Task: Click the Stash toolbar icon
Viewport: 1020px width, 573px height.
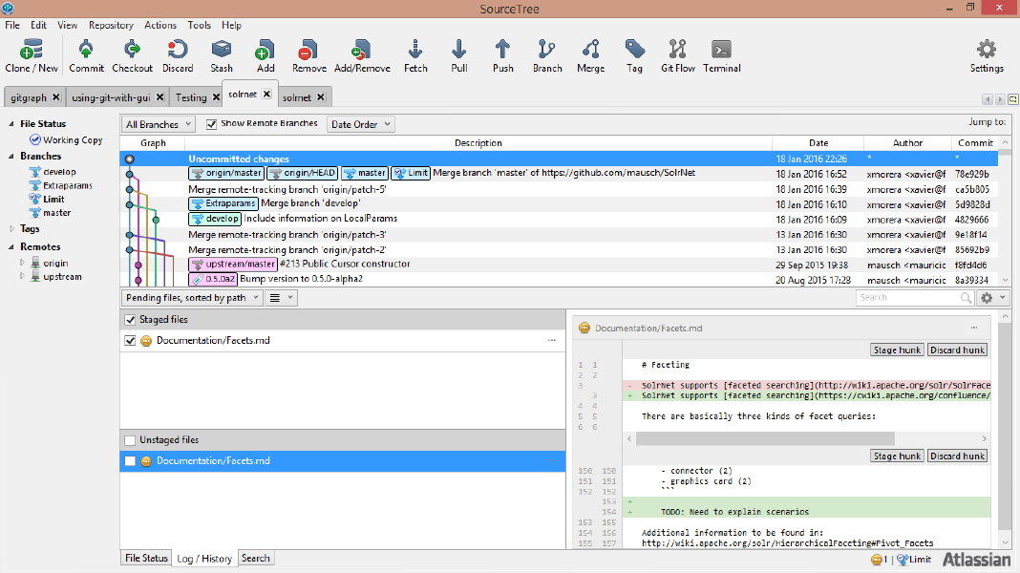Action: point(222,55)
